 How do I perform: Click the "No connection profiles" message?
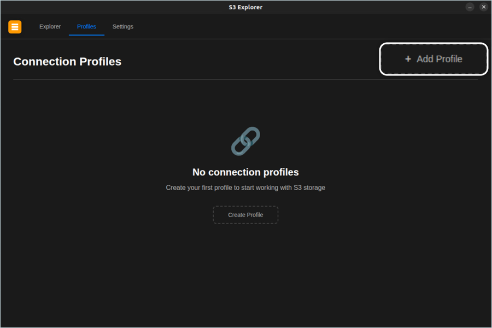point(245,172)
